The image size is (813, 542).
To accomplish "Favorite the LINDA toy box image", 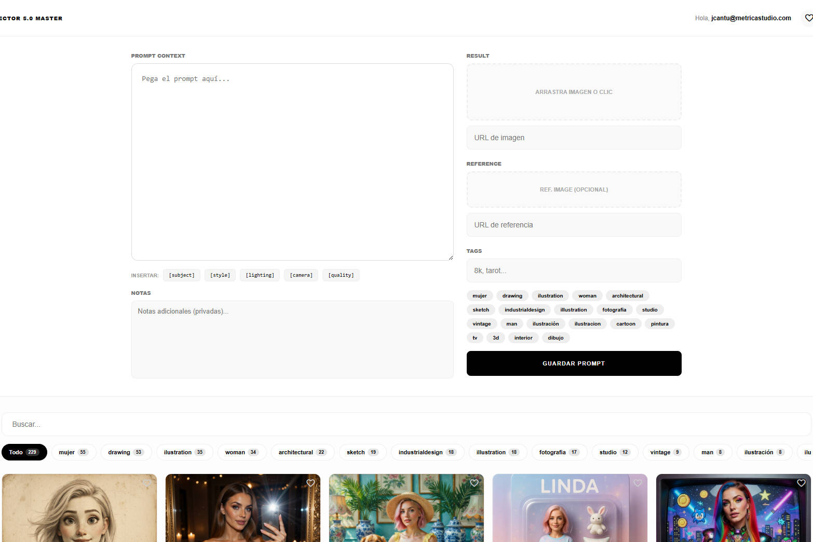I will point(638,483).
